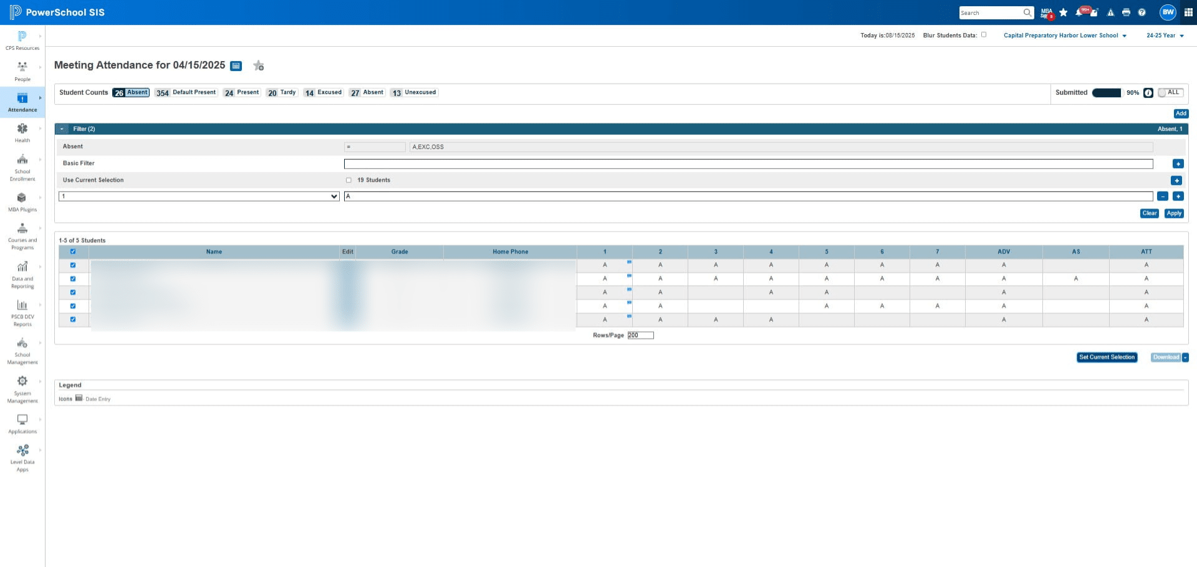Open PSCB DEV Reports in the sidebar

click(22, 313)
